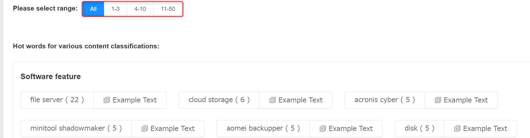Select the 11-50 range option
This screenshot has height=138, width=530.
click(x=168, y=9)
